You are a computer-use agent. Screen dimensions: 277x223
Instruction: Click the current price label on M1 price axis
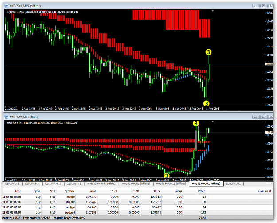pos(269,133)
